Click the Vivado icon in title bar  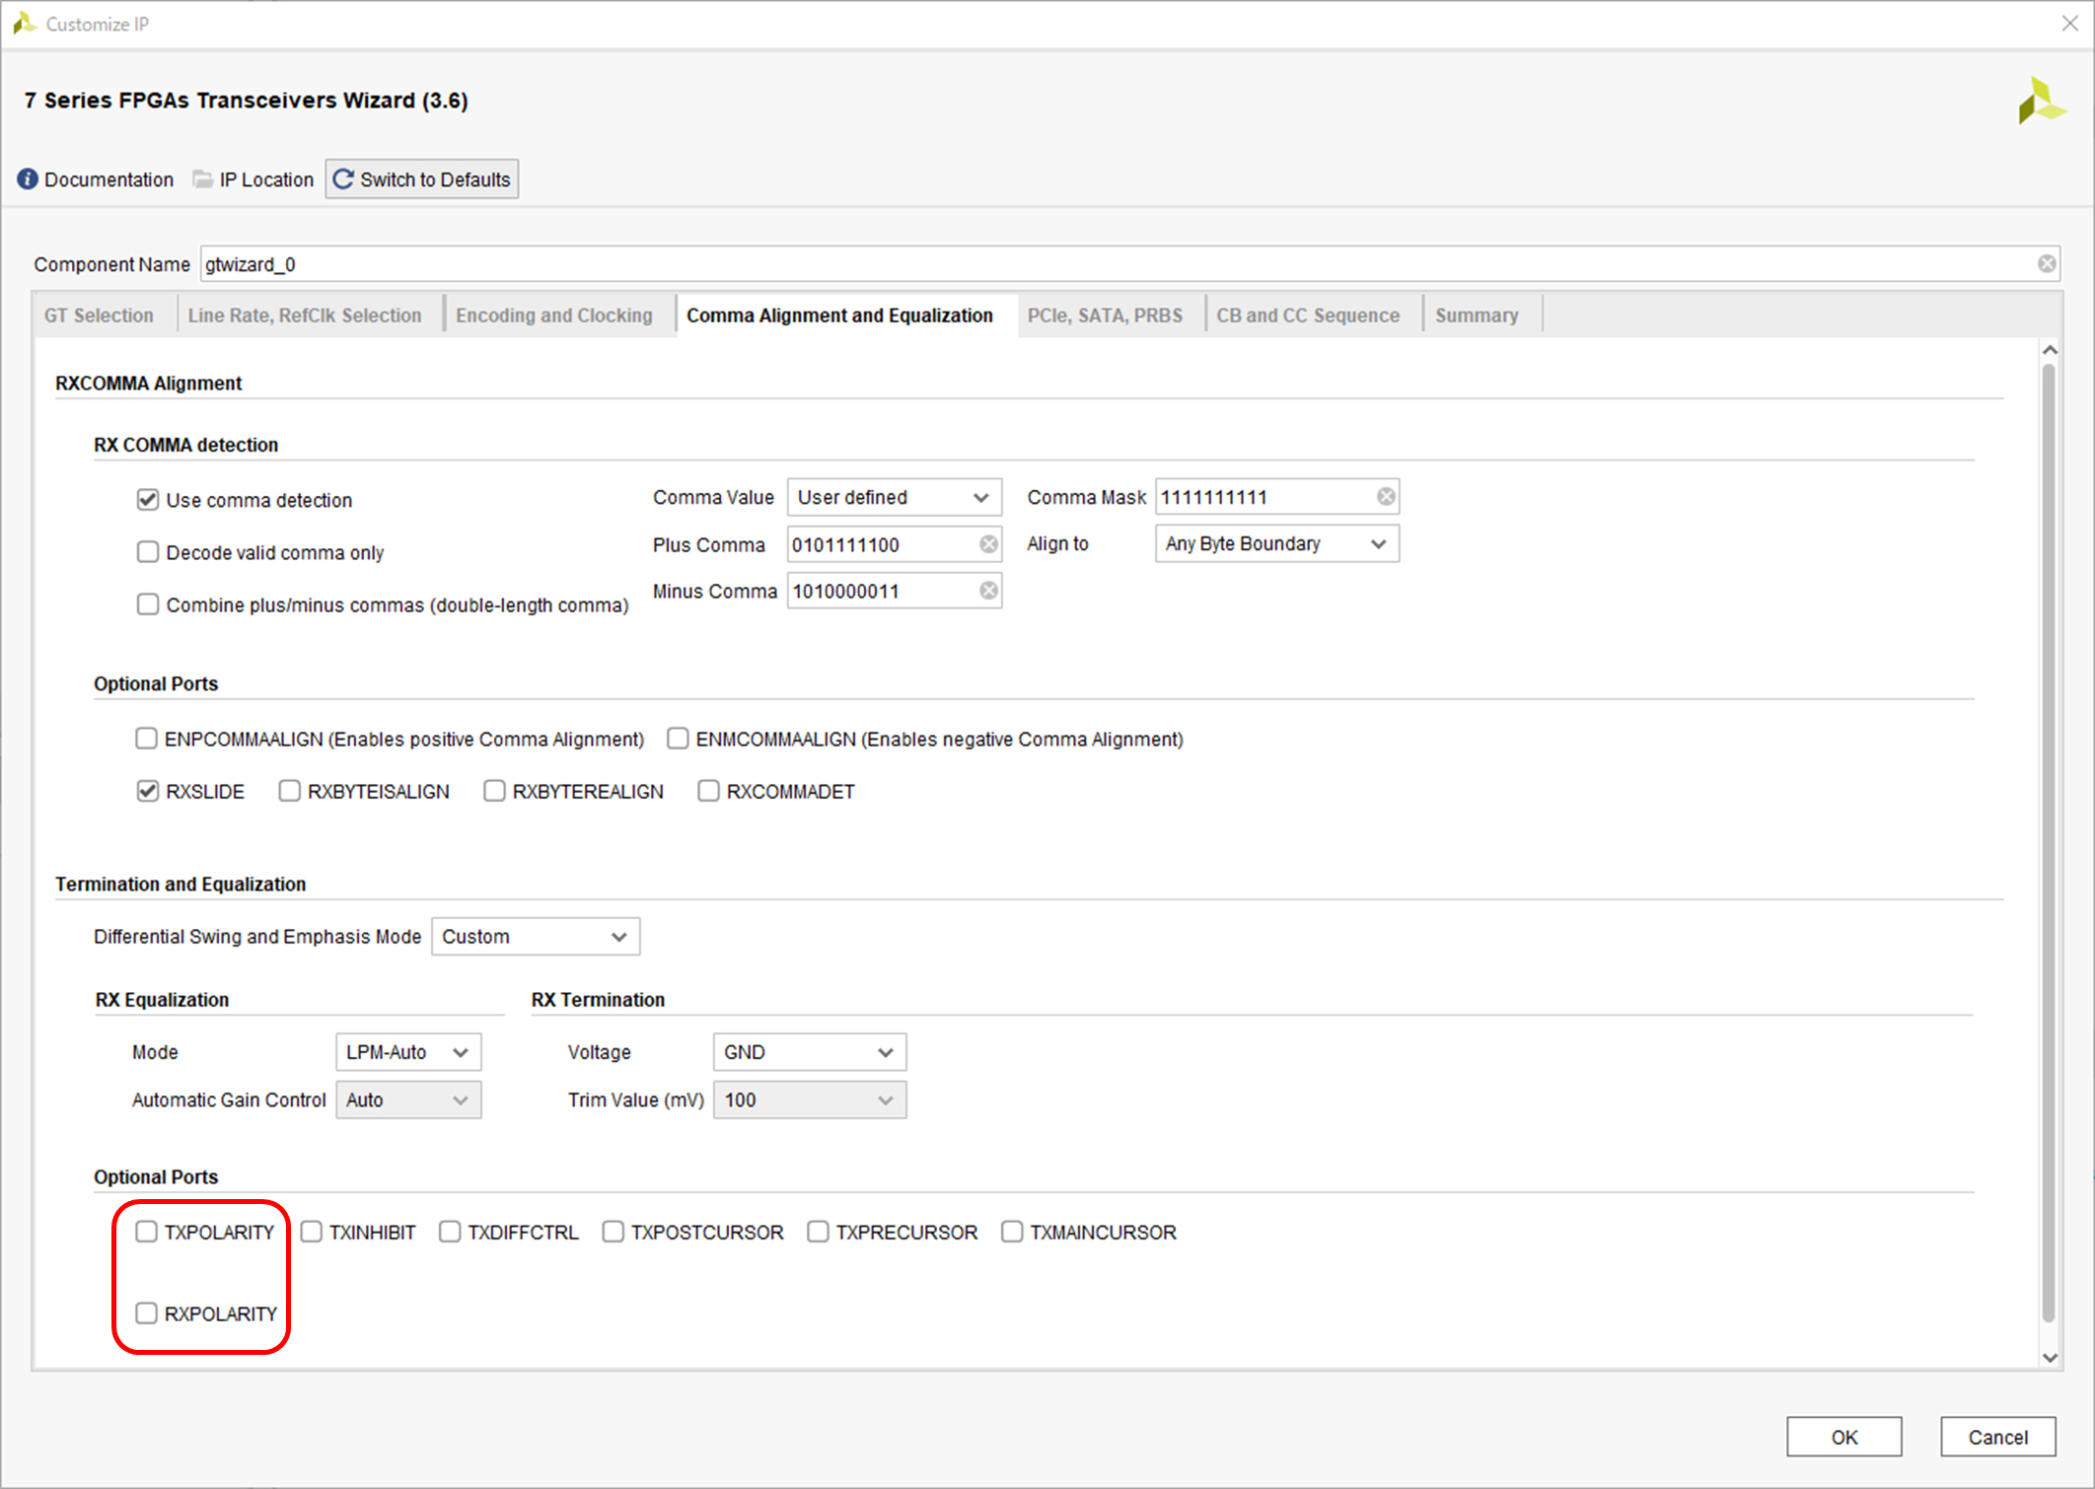click(x=24, y=24)
